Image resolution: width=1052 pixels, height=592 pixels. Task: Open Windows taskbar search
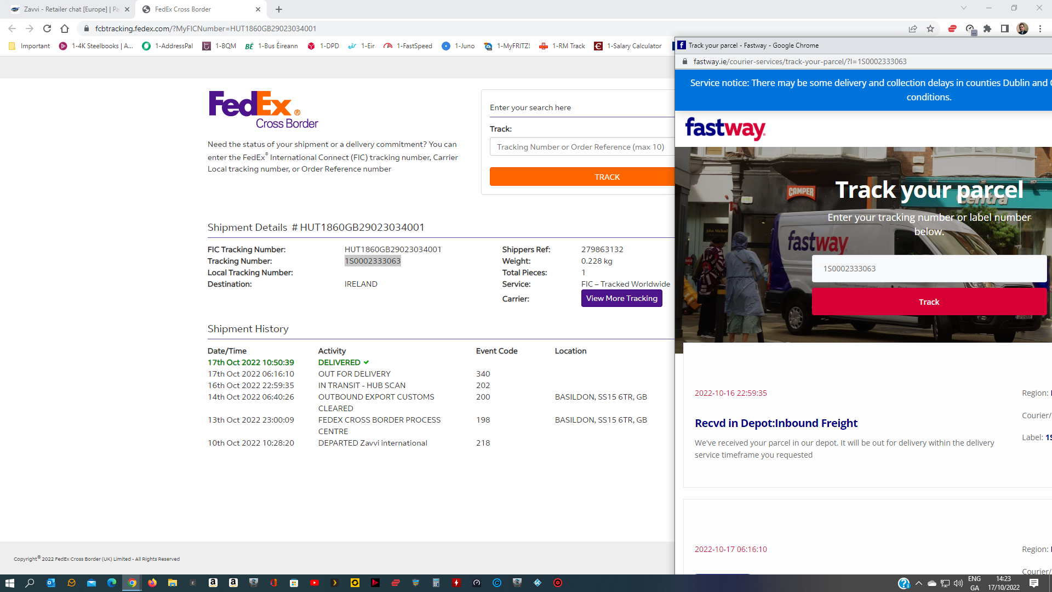coord(30,583)
